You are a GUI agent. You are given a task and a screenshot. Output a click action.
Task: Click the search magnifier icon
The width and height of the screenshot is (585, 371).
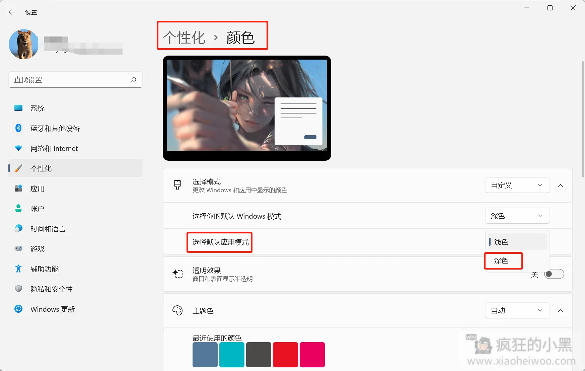point(133,80)
